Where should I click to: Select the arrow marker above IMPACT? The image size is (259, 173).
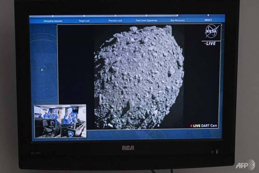[208, 16]
